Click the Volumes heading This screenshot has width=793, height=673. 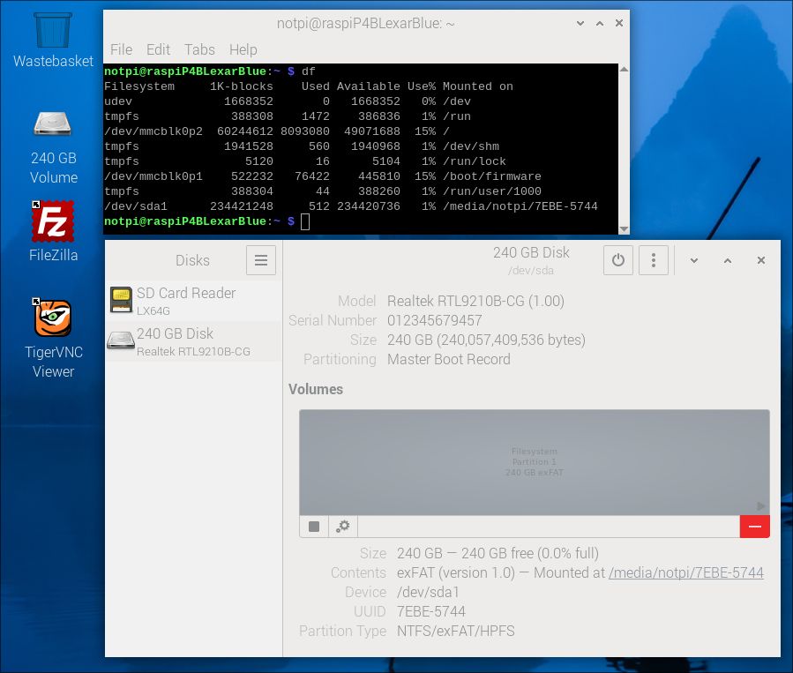[x=316, y=389]
